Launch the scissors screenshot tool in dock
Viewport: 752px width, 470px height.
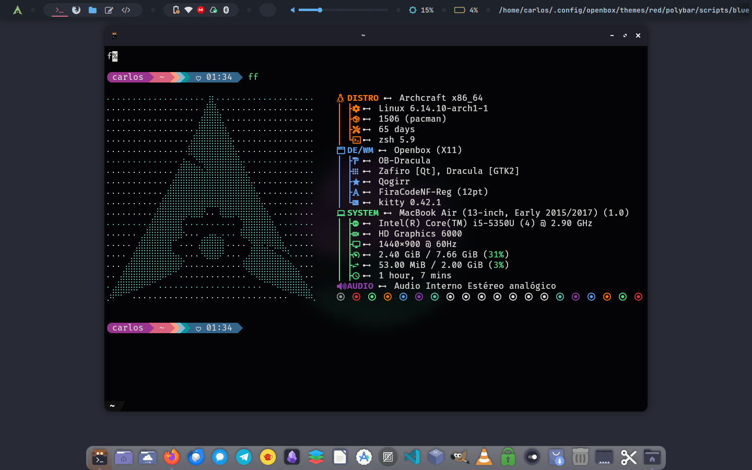[x=628, y=457]
